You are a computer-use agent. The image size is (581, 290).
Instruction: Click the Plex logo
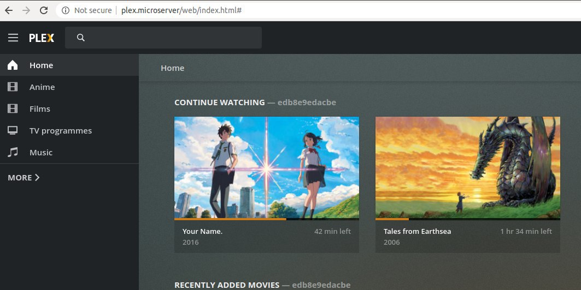coord(42,38)
